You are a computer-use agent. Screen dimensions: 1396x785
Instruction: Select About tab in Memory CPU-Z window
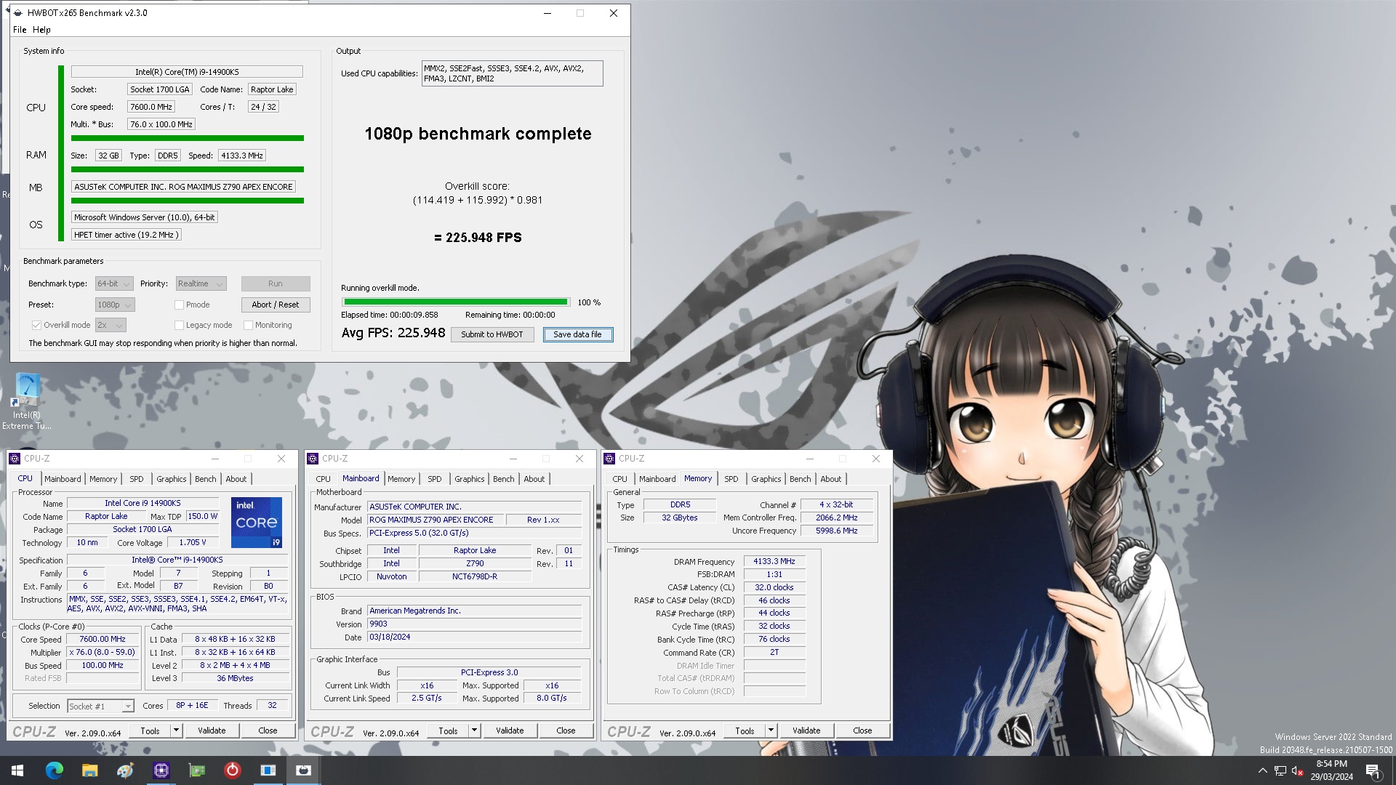[x=831, y=479]
